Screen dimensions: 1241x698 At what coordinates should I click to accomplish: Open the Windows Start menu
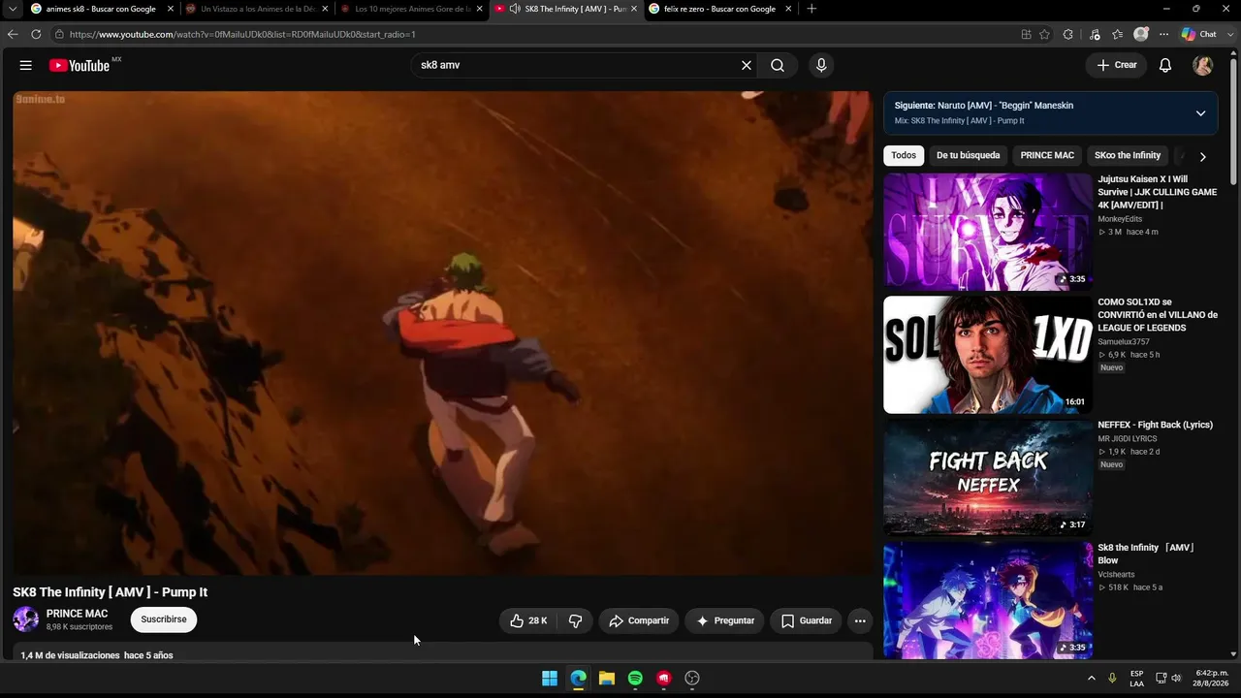pos(550,679)
